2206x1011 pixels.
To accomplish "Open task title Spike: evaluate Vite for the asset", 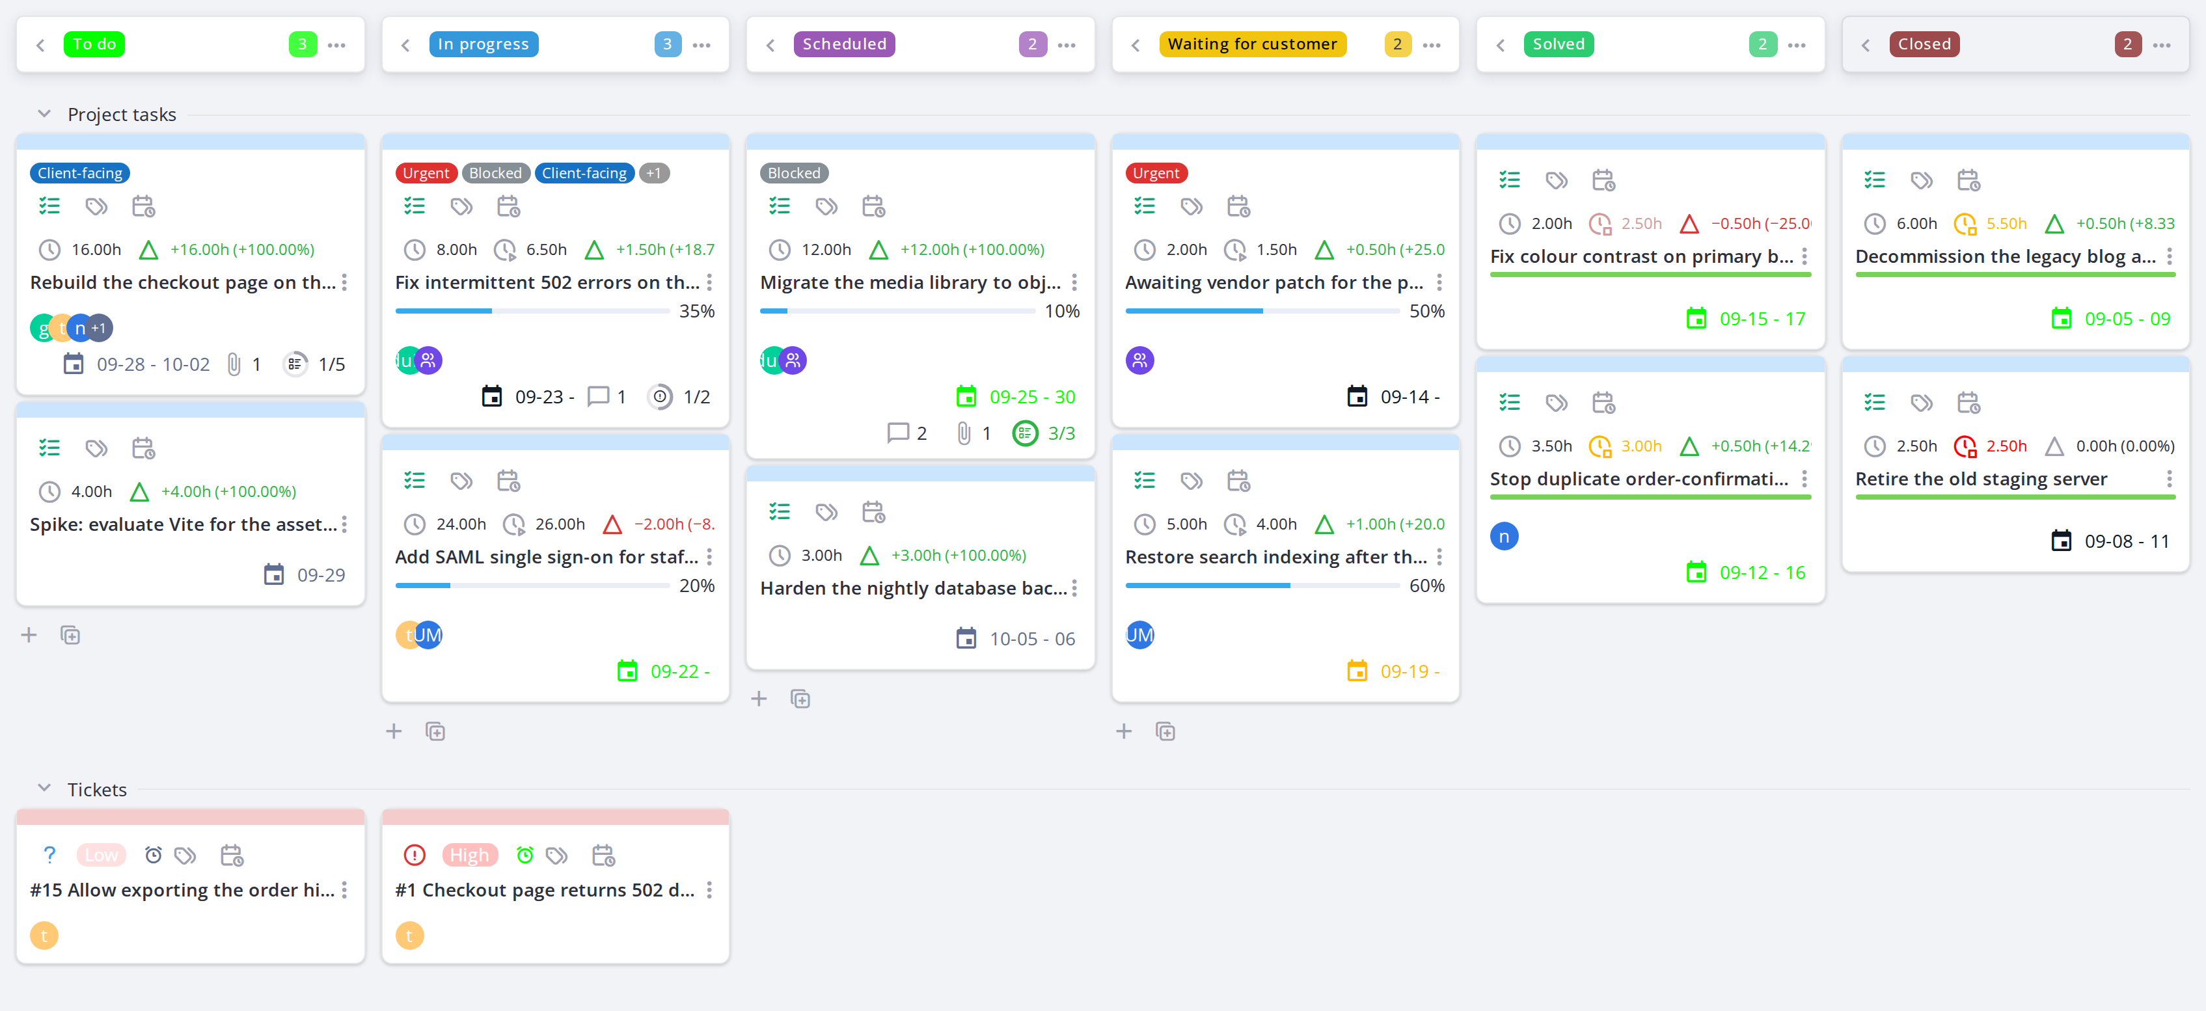I will point(184,525).
